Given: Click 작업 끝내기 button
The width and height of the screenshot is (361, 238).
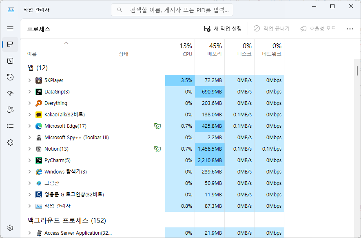Looking at the screenshot, I should (271, 29).
